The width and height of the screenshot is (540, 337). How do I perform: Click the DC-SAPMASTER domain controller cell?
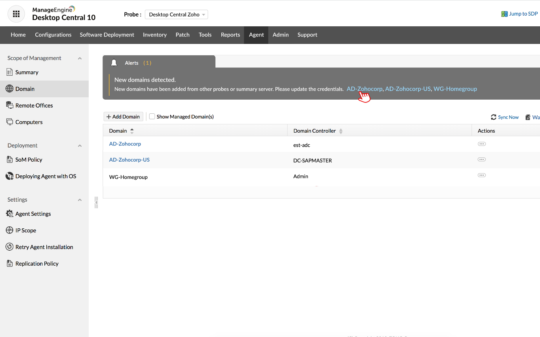[x=313, y=160]
